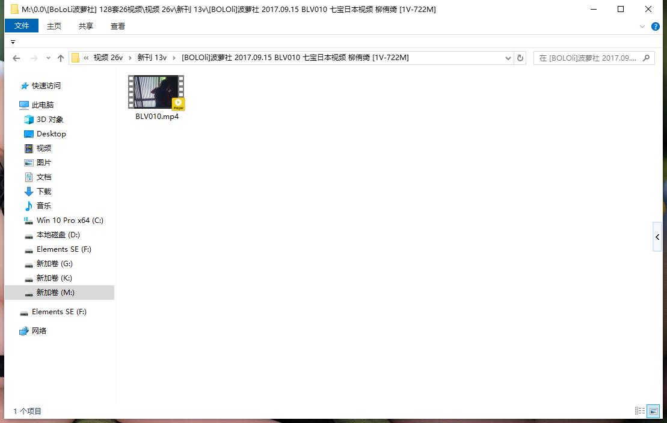Screen dimensions: 667x423
Task: Click the up-one-level arrow icon
Action: (x=60, y=58)
